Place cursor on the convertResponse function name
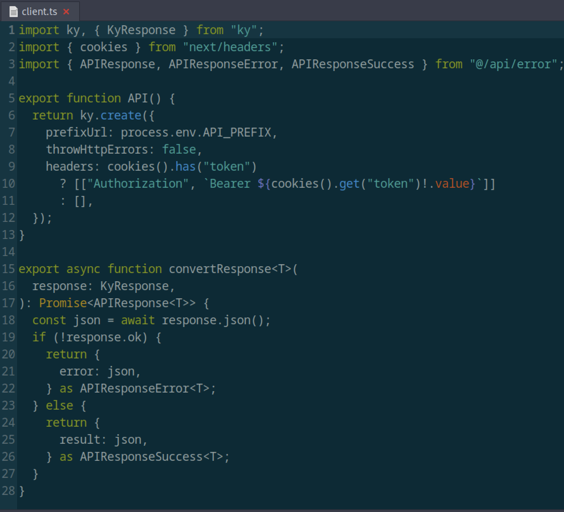 pos(220,269)
